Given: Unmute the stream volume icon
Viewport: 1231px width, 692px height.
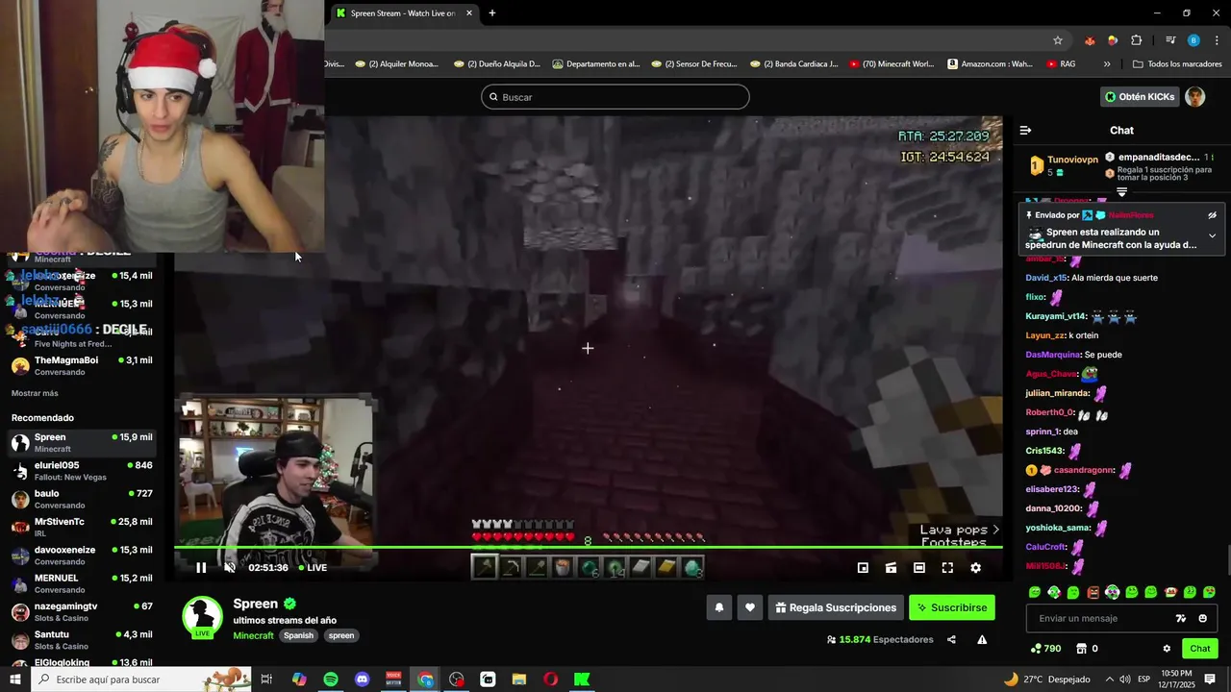Looking at the screenshot, I should click(230, 568).
